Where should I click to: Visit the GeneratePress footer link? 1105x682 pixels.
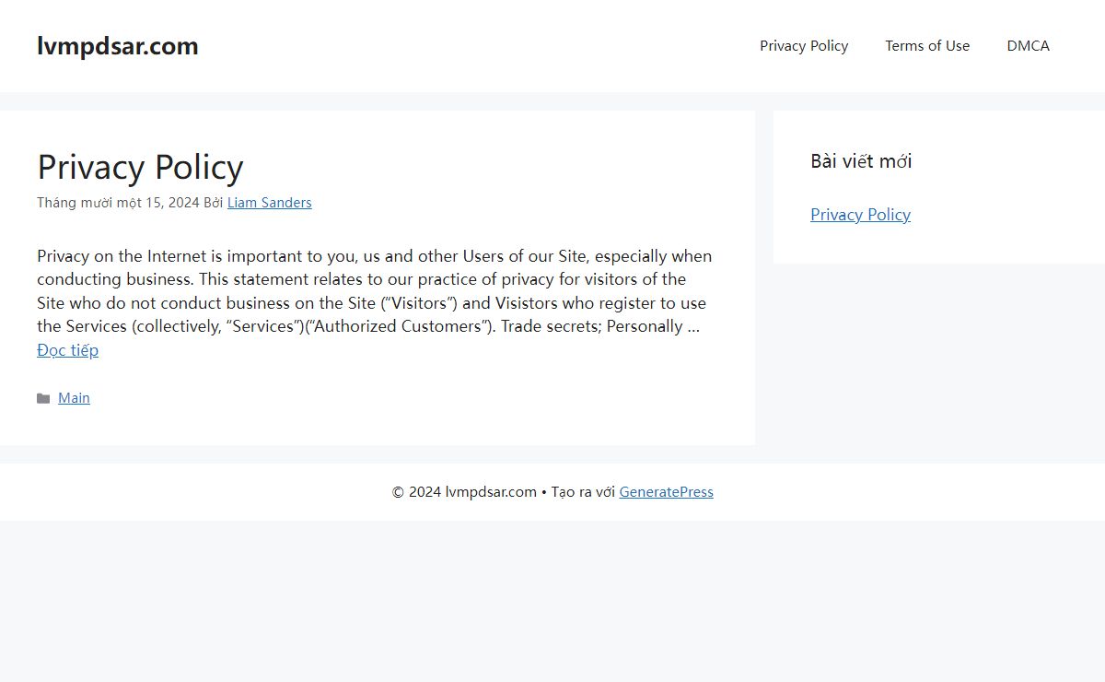(666, 492)
